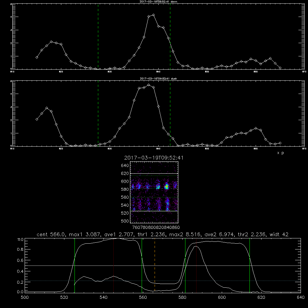Click the highest diamond marker in the dusk plot
The height and width of the screenshot is (308, 308).
[x=149, y=85]
